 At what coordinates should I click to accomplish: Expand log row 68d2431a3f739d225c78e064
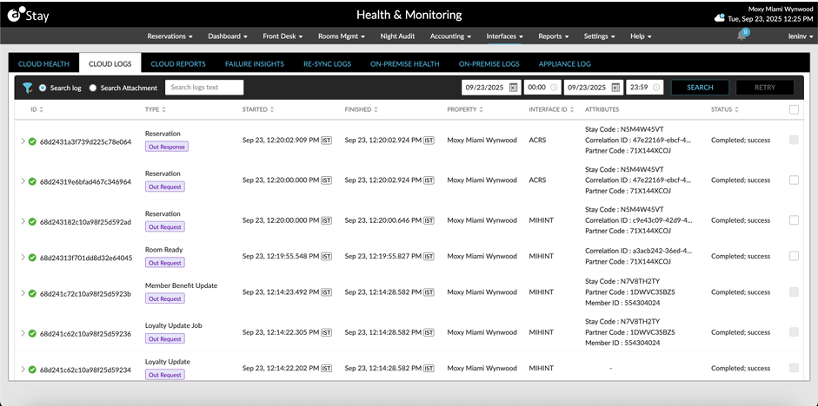[23, 141]
